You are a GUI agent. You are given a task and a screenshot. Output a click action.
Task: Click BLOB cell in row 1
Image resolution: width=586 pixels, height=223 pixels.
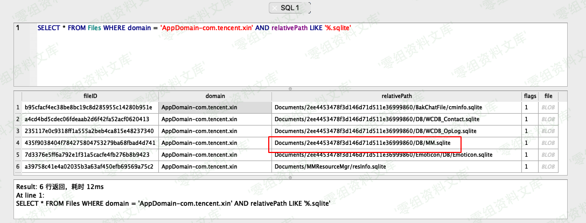(548, 107)
